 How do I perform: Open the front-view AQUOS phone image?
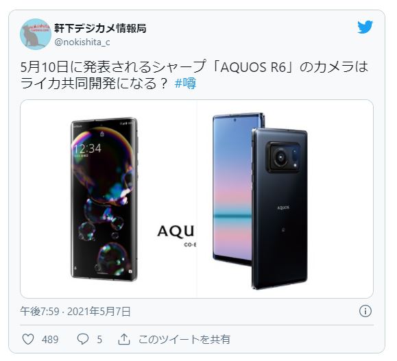[x=108, y=199]
